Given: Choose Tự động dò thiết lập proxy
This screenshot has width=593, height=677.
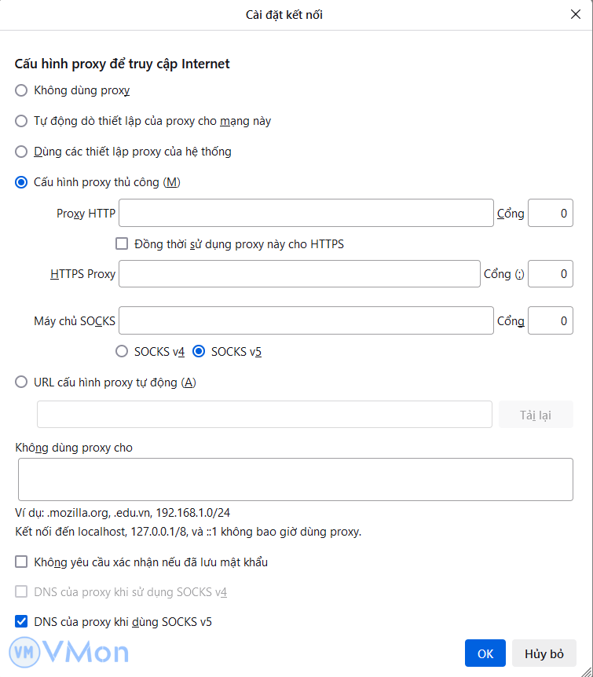Looking at the screenshot, I should pos(21,121).
